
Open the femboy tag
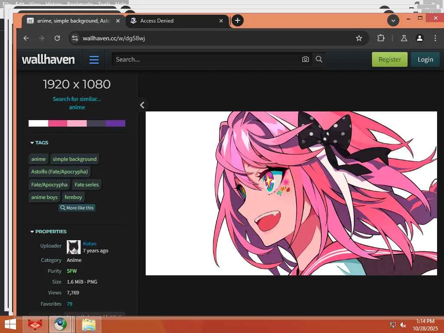[x=73, y=197]
